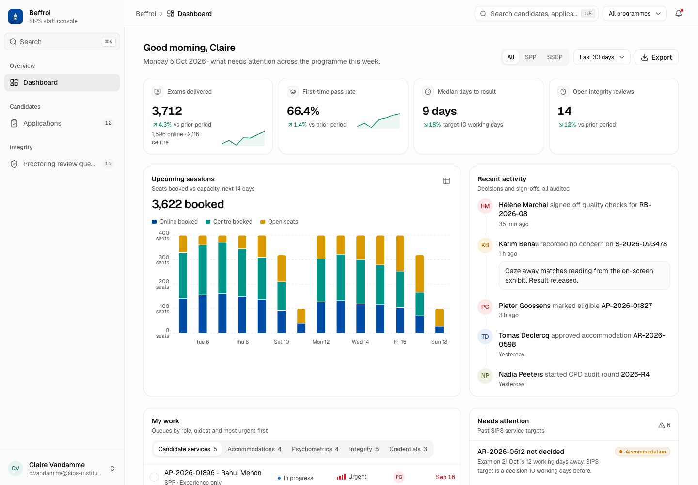This screenshot has height=485, width=698.
Task: Click the Exams delivered card icon
Action: coord(158,92)
